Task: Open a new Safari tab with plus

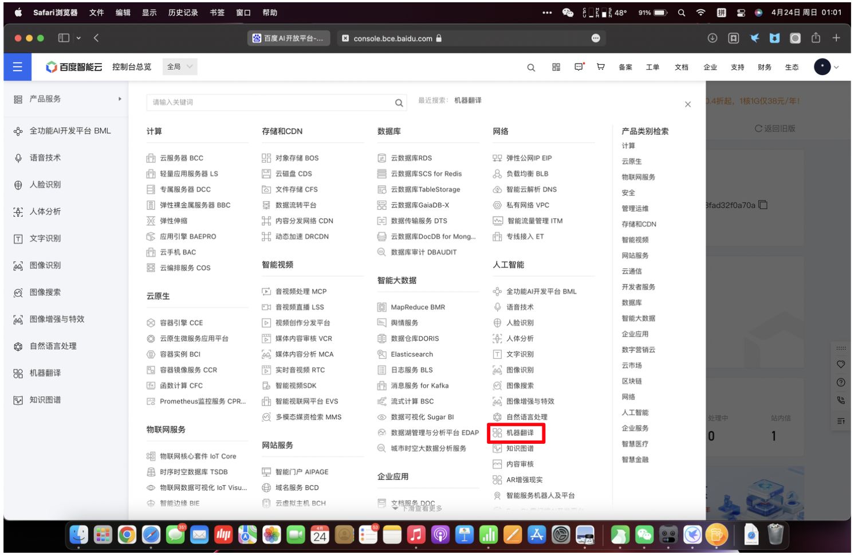Action: click(x=836, y=38)
